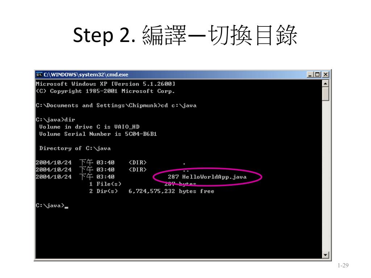Click the C:\WINDOWS\system32\cmd.exe title bar text
Screen dimensions: 371x278
pyautogui.click(x=86, y=75)
